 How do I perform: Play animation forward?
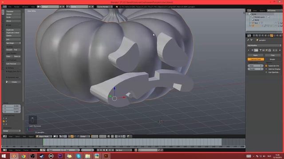coord(106,150)
